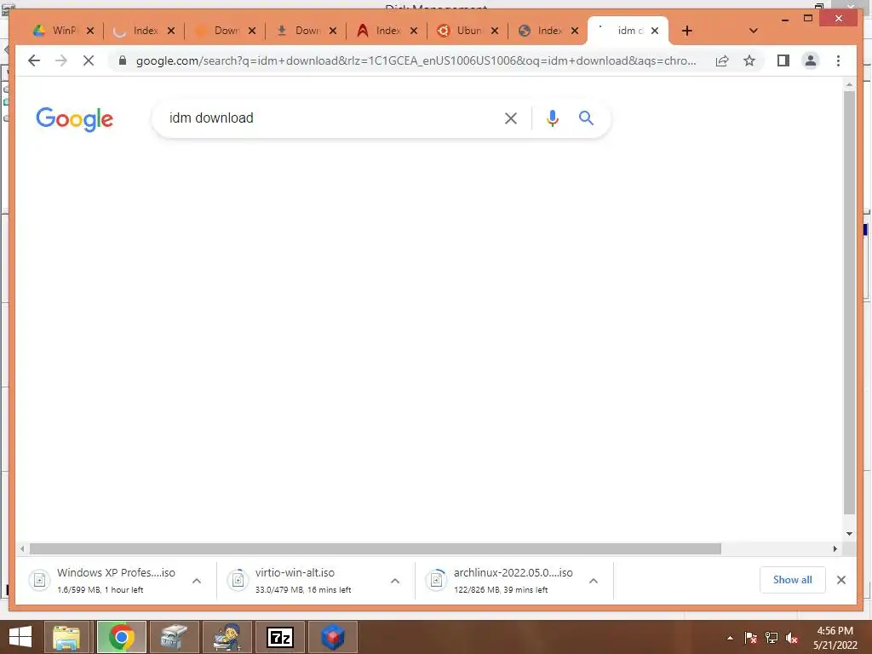Viewport: 872px width, 654px height.
Task: Click scroll up arrow of page scrollbar
Action: (x=849, y=84)
